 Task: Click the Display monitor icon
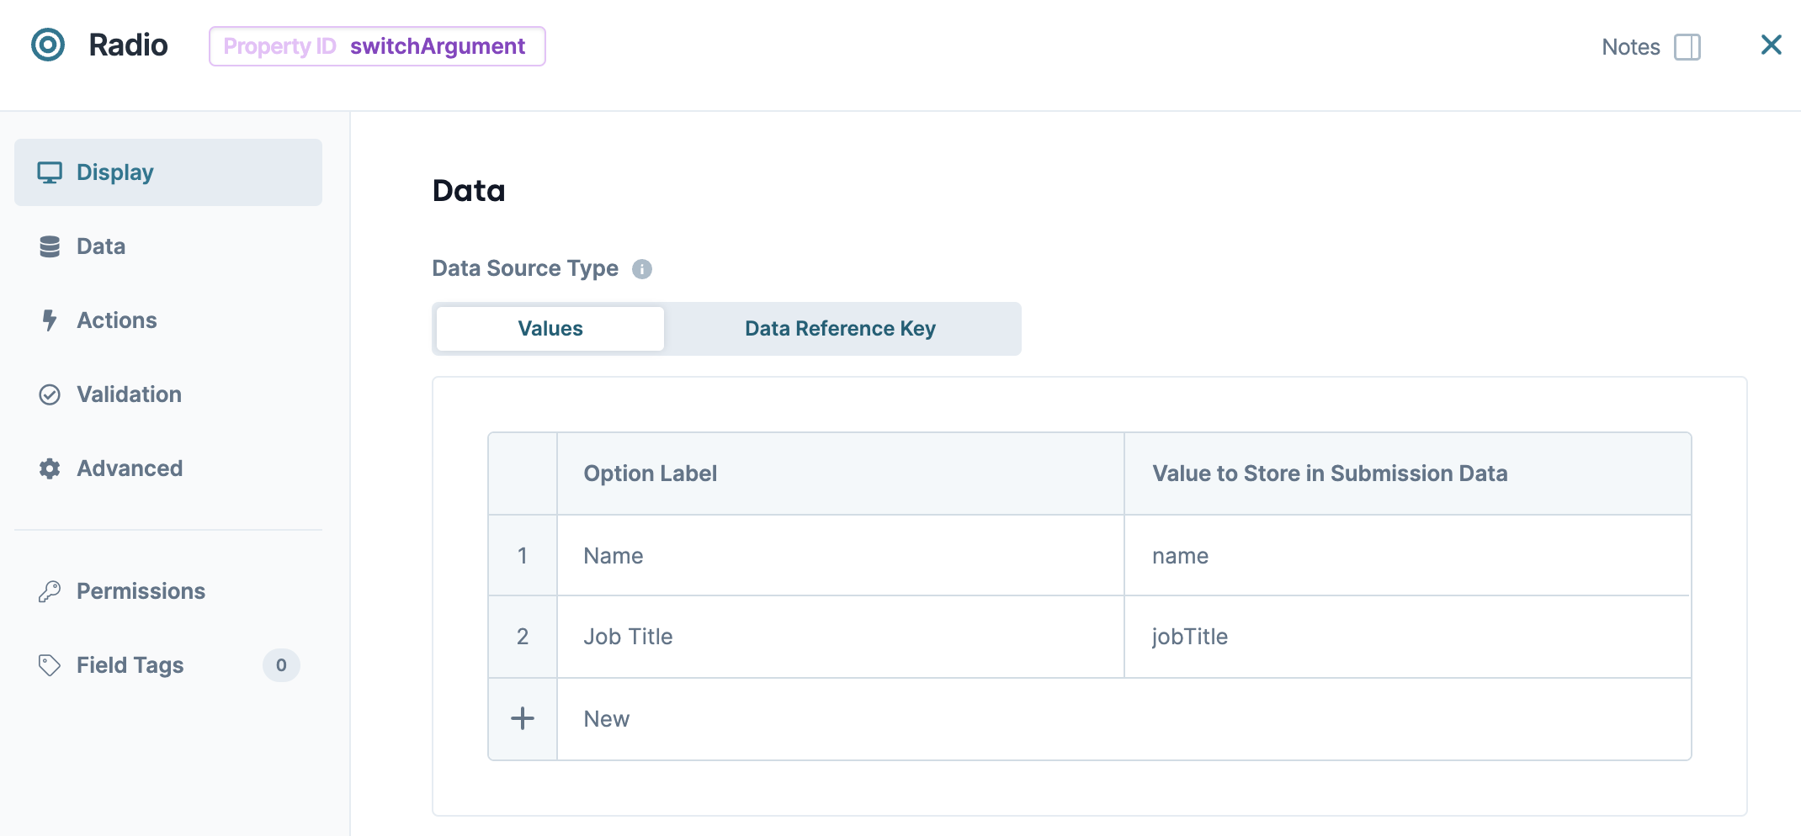click(x=50, y=172)
